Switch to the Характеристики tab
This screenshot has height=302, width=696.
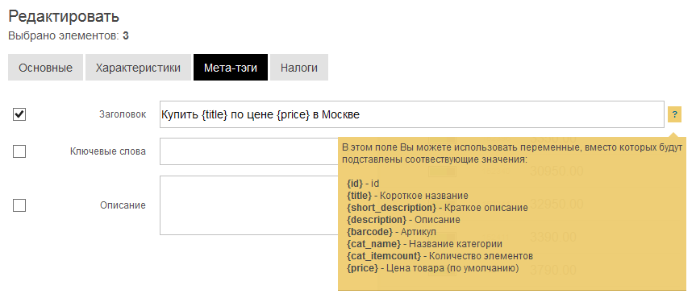pyautogui.click(x=138, y=68)
